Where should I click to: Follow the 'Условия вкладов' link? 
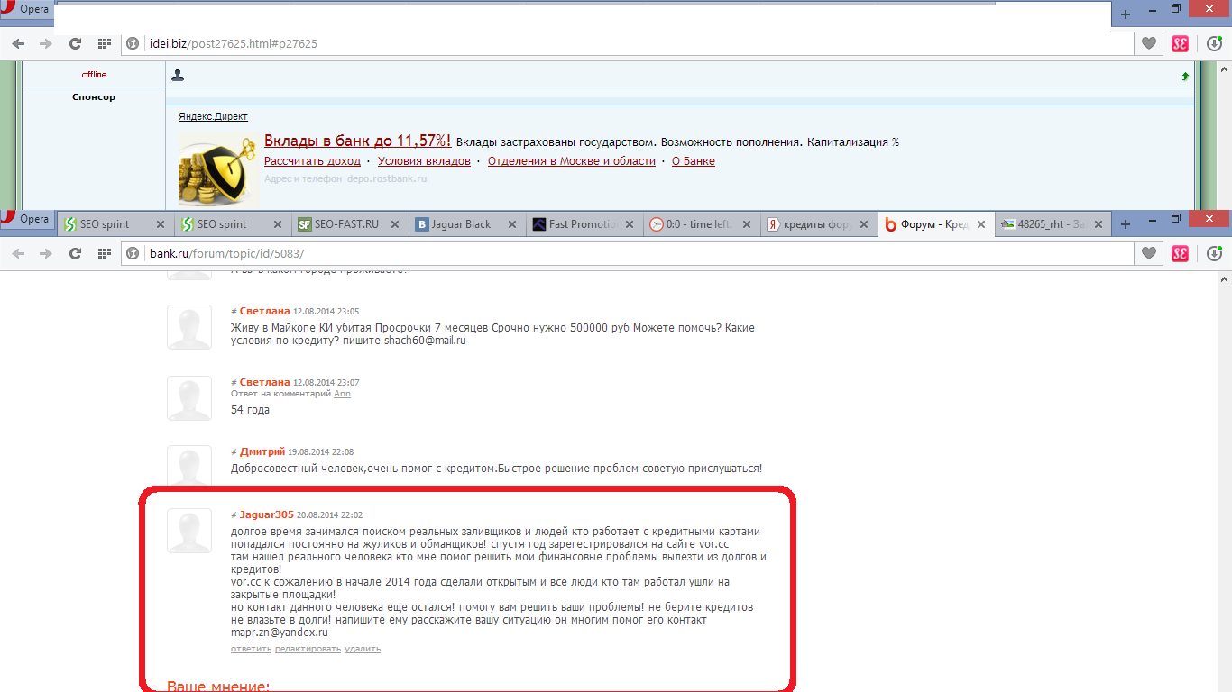424,161
